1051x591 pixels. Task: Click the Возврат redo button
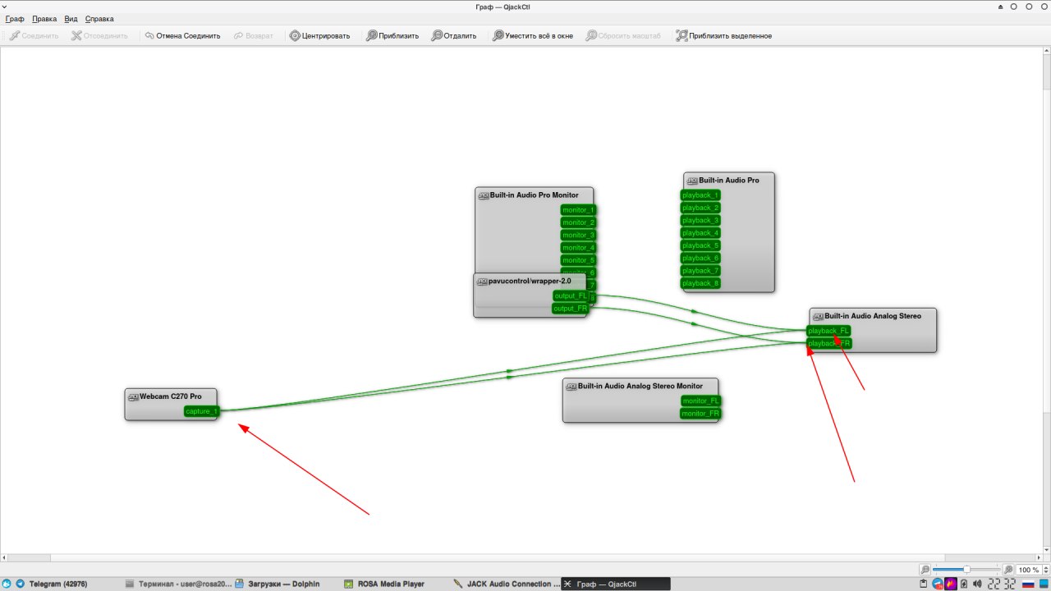click(253, 36)
